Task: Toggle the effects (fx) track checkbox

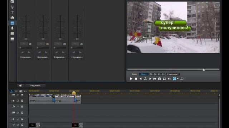Action: [18, 107]
